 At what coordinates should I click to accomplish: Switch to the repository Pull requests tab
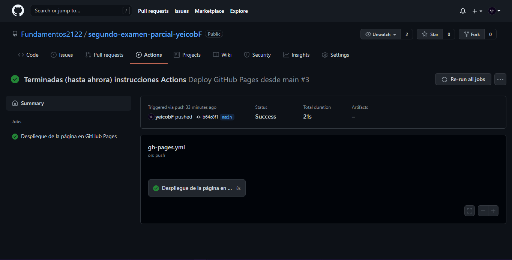[104, 55]
